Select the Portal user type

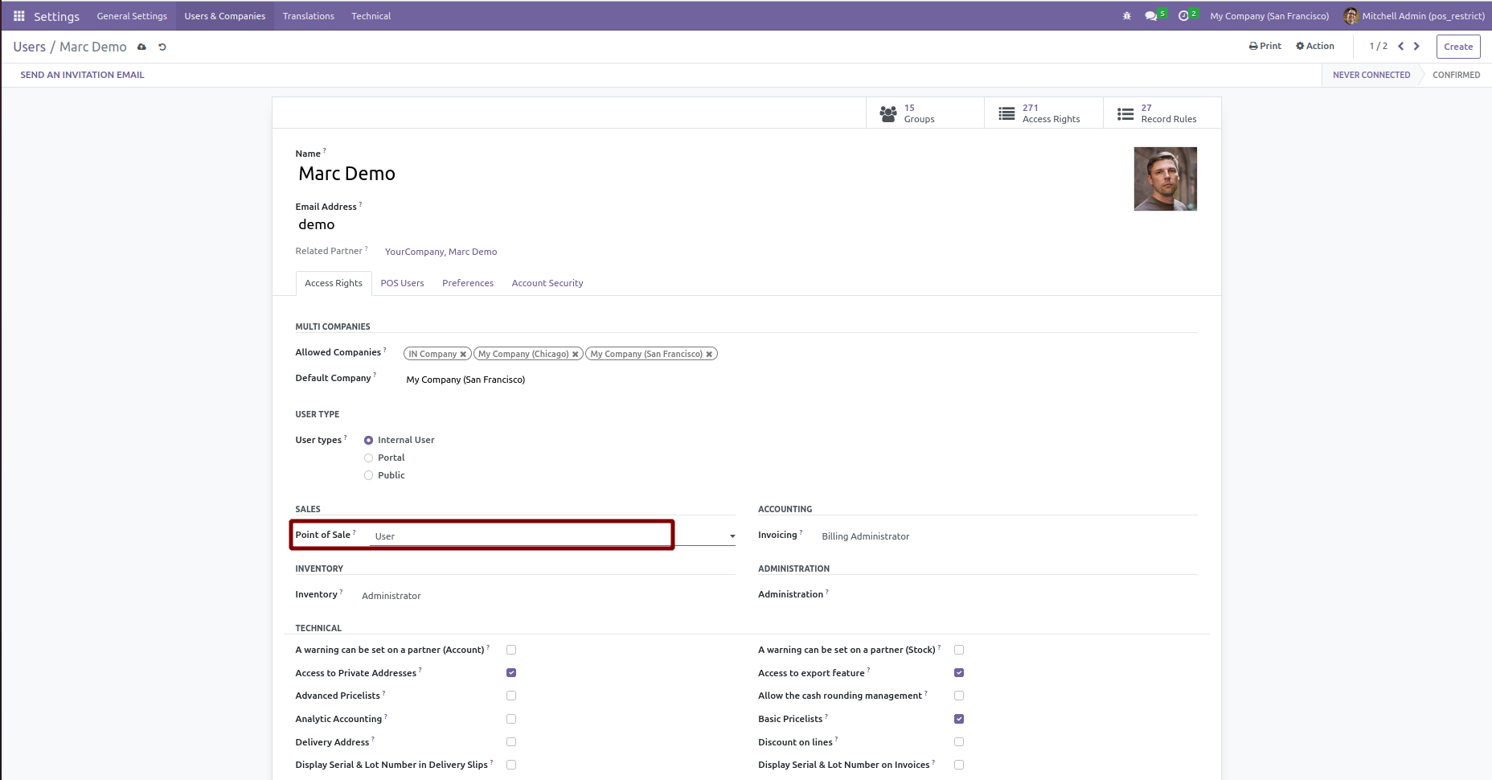click(369, 458)
